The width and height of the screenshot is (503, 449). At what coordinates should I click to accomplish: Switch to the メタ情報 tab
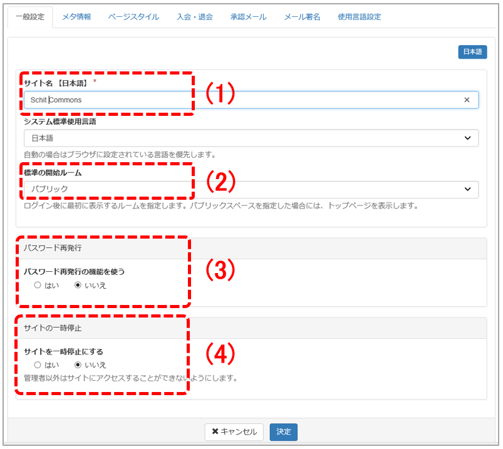pos(76,17)
